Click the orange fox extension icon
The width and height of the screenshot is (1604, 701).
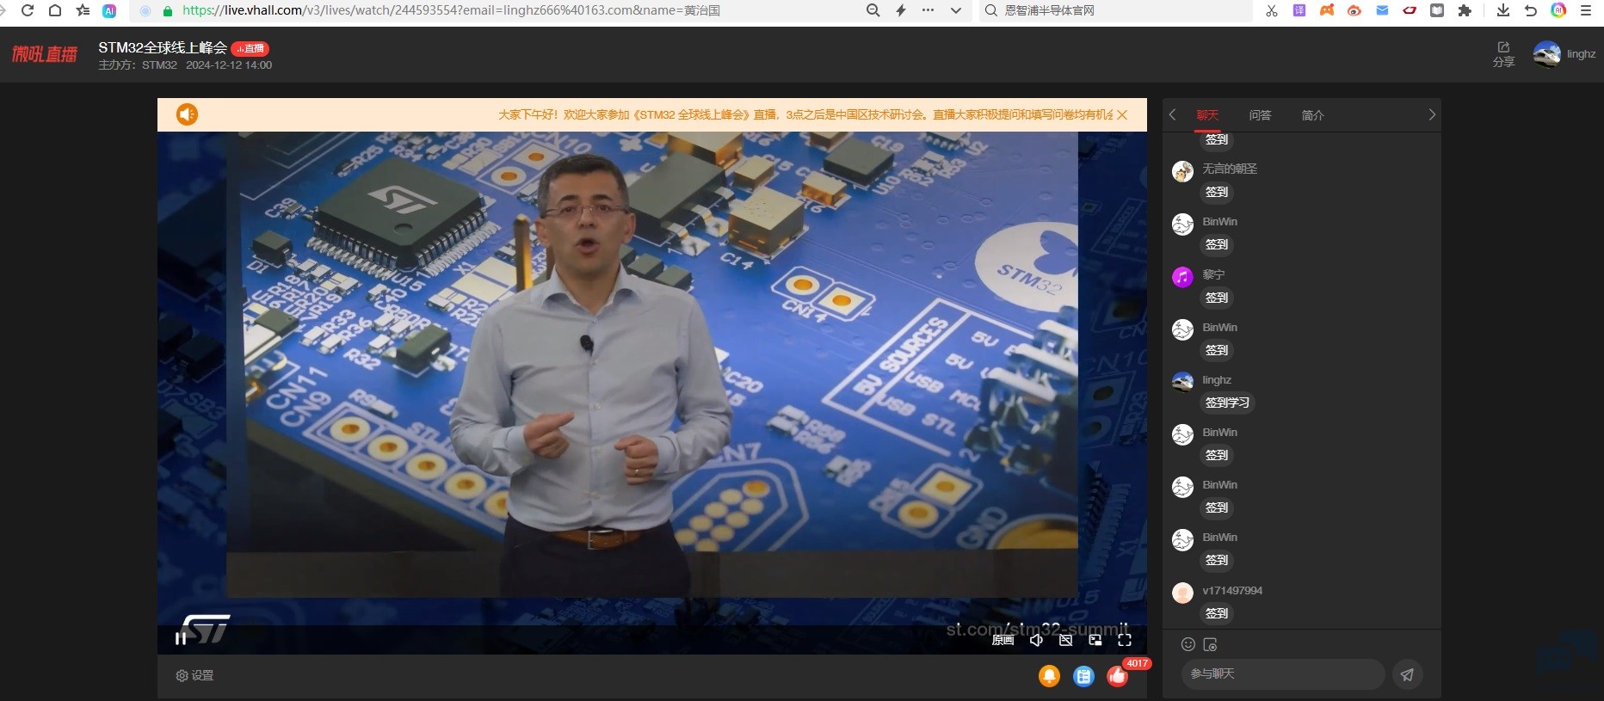pyautogui.click(x=1327, y=10)
